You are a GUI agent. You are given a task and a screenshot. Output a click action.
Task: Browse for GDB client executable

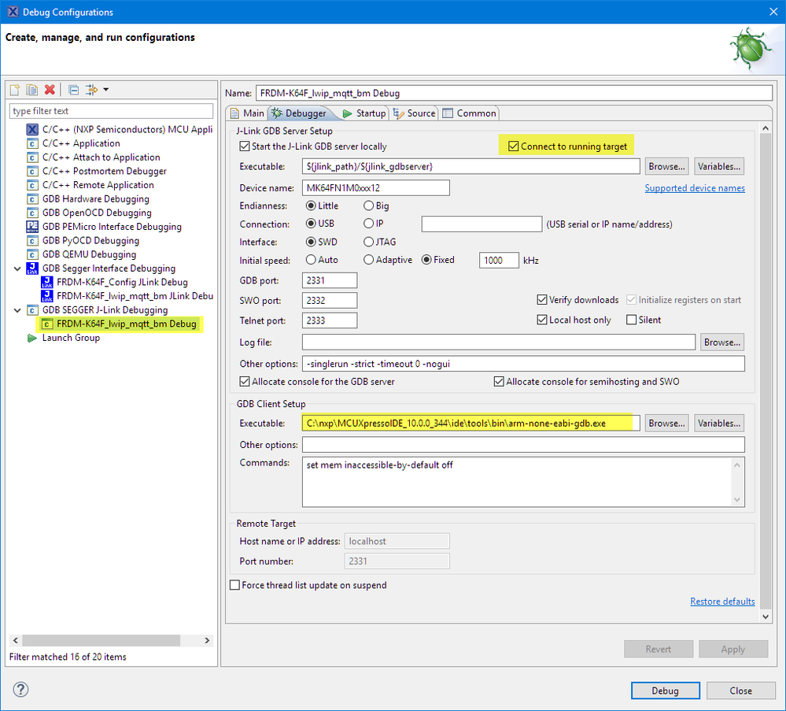coord(666,424)
